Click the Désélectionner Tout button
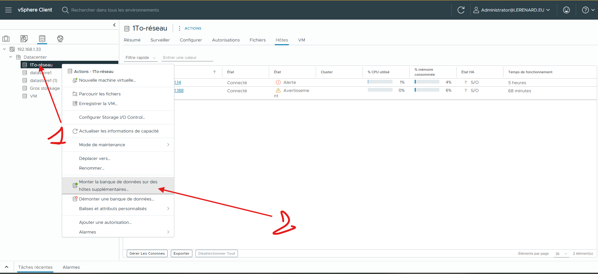Image resolution: width=598 pixels, height=274 pixels. pos(217,253)
